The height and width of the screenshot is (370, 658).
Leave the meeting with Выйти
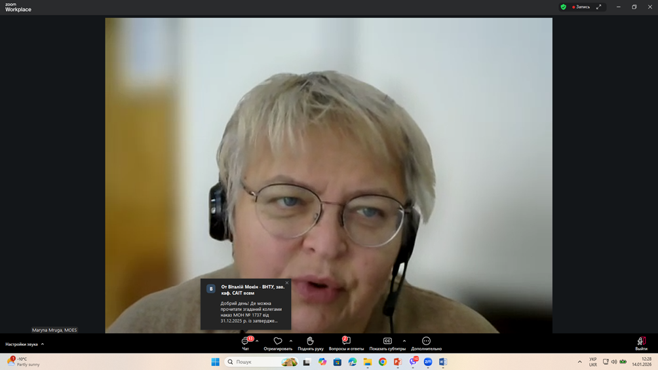pos(641,344)
